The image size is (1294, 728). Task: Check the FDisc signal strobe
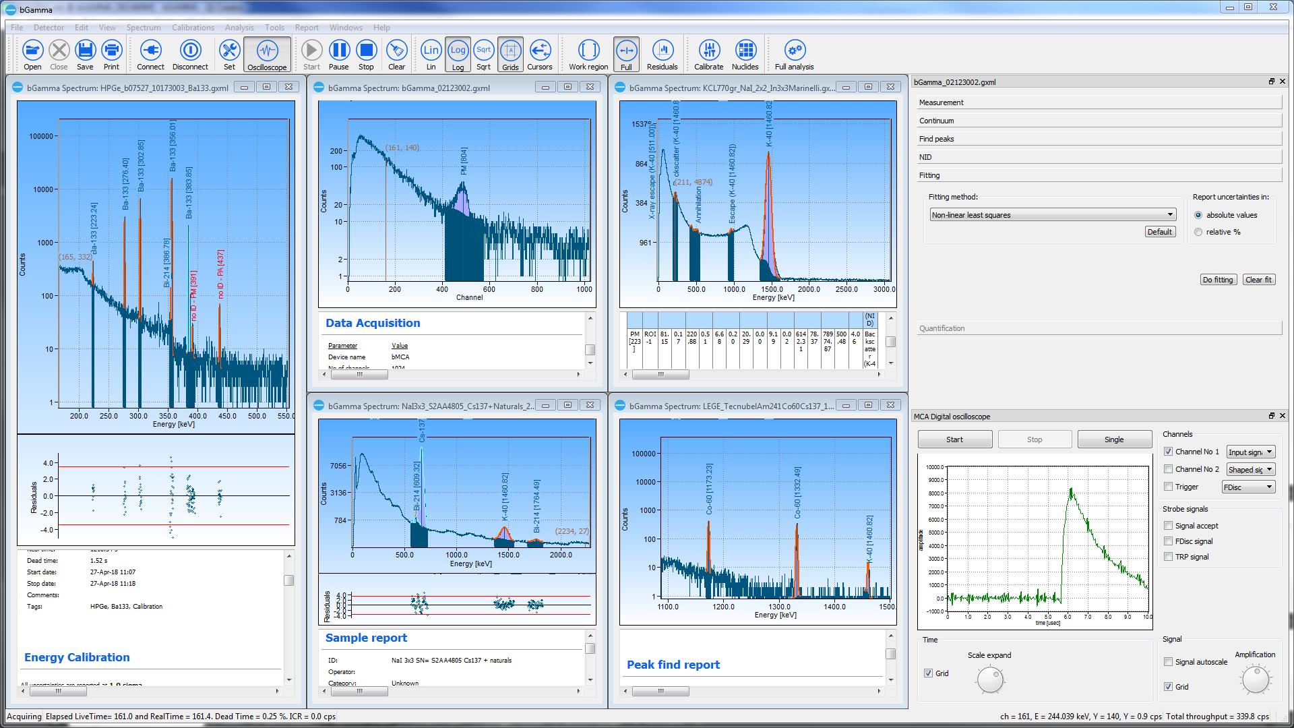click(x=1168, y=541)
